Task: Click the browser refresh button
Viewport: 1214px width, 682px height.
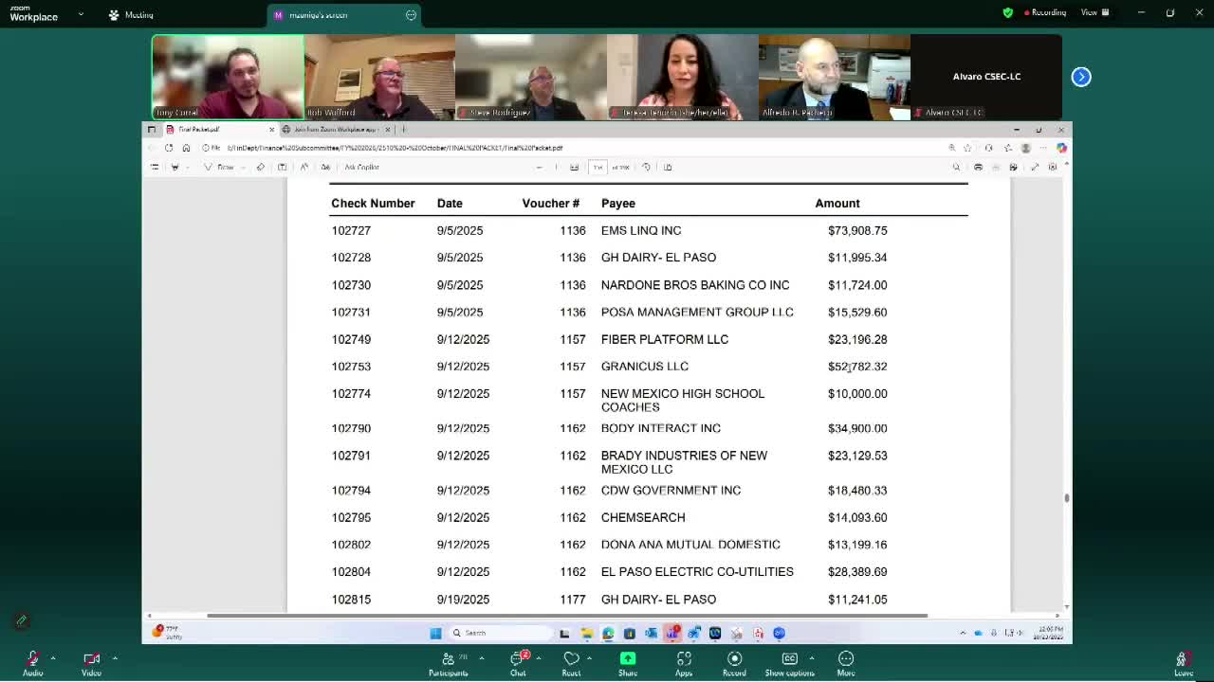Action: click(x=169, y=148)
